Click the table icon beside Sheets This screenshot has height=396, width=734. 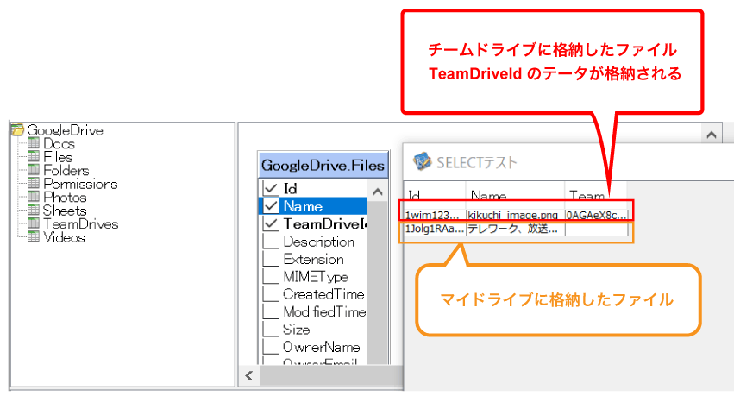34,210
